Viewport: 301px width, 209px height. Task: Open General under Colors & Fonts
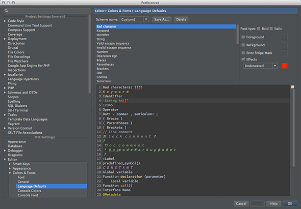(x=23, y=182)
